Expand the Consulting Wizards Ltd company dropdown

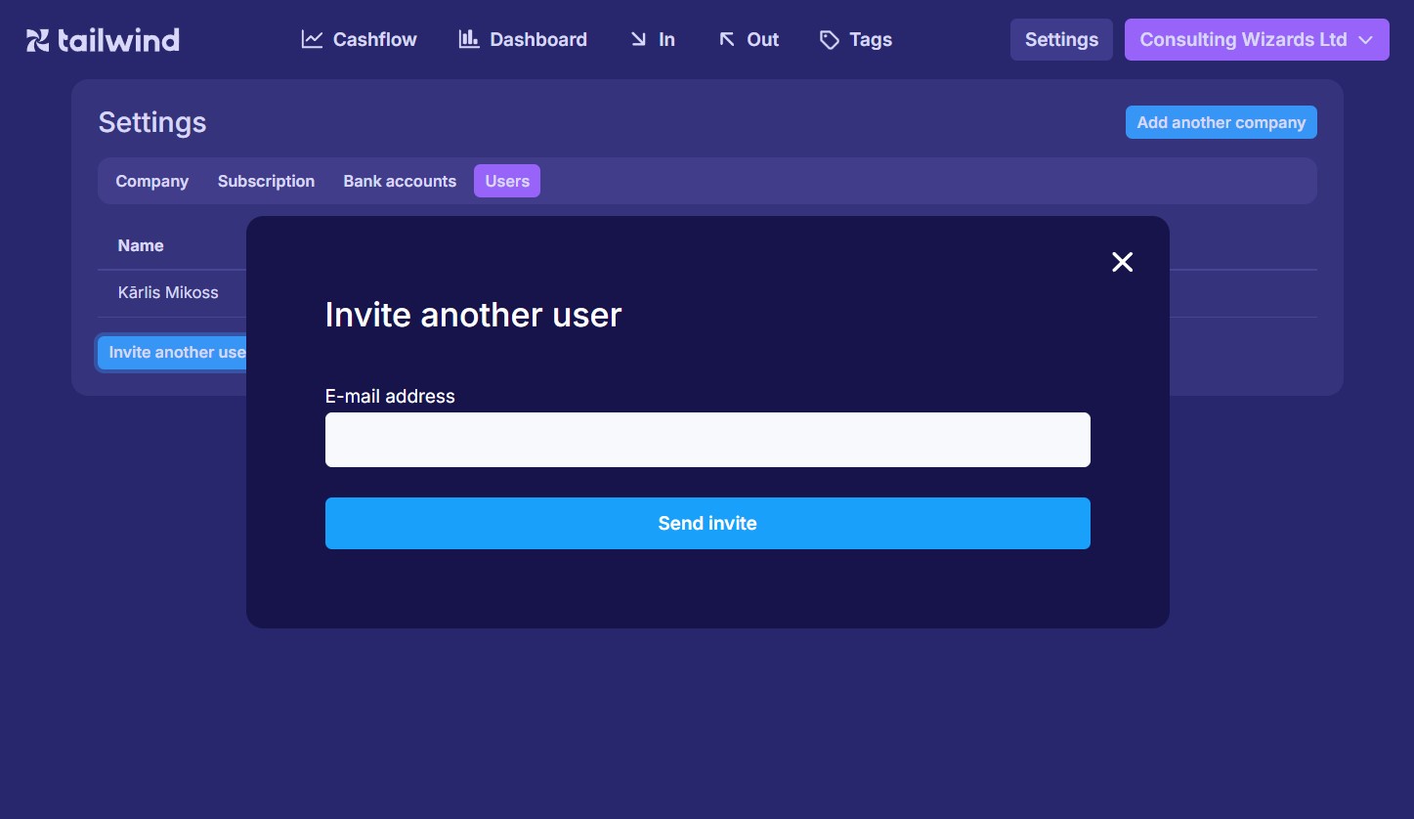(1257, 40)
